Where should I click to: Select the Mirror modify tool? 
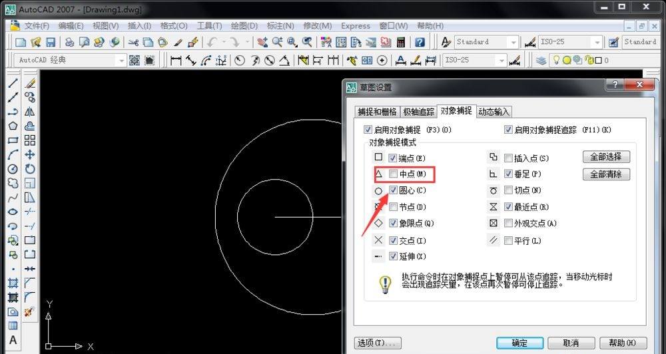point(30,112)
